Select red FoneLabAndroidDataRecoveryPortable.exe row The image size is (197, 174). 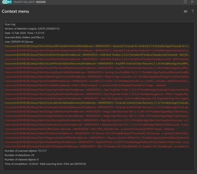tap(97, 107)
